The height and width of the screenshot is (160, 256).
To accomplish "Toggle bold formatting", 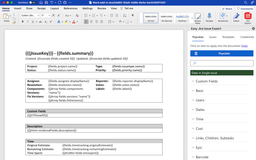I will [x=23, y=22].
